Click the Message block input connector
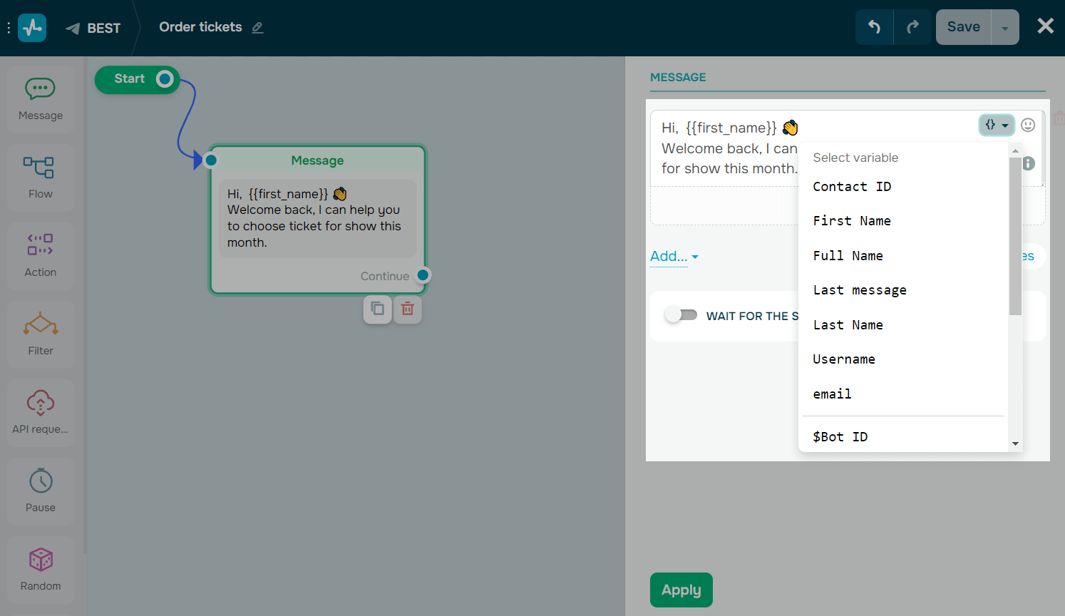 [x=211, y=160]
